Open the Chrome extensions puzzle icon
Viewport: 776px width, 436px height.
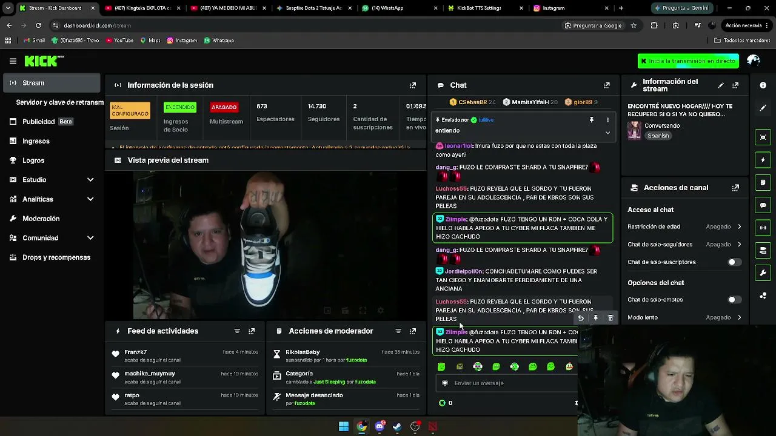tap(654, 25)
